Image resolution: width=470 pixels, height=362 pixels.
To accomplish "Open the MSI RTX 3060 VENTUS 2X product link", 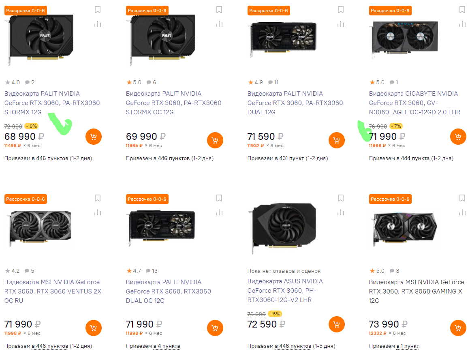I will pos(53,291).
